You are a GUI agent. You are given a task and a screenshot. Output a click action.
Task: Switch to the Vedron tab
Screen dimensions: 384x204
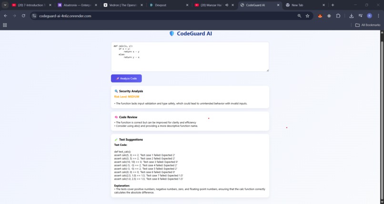pyautogui.click(x=123, y=5)
